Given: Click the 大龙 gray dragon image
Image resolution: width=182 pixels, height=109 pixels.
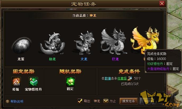Looking at the screenshot, I should [85, 43].
